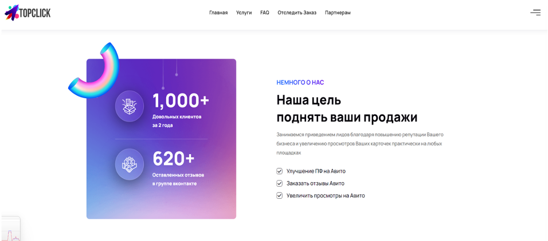Click Довольных клиентов за 2 года caption
The width and height of the screenshot is (548, 241).
tap(177, 121)
